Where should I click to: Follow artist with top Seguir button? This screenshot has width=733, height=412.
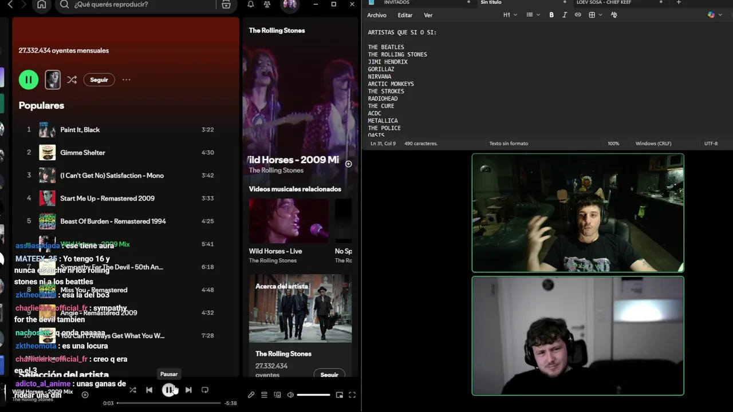99,80
